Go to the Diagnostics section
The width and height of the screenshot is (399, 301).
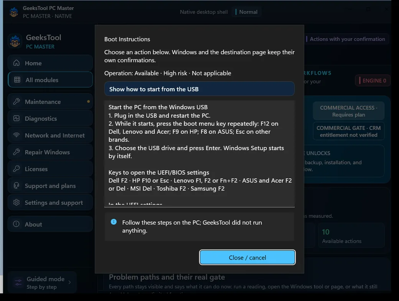[50, 118]
